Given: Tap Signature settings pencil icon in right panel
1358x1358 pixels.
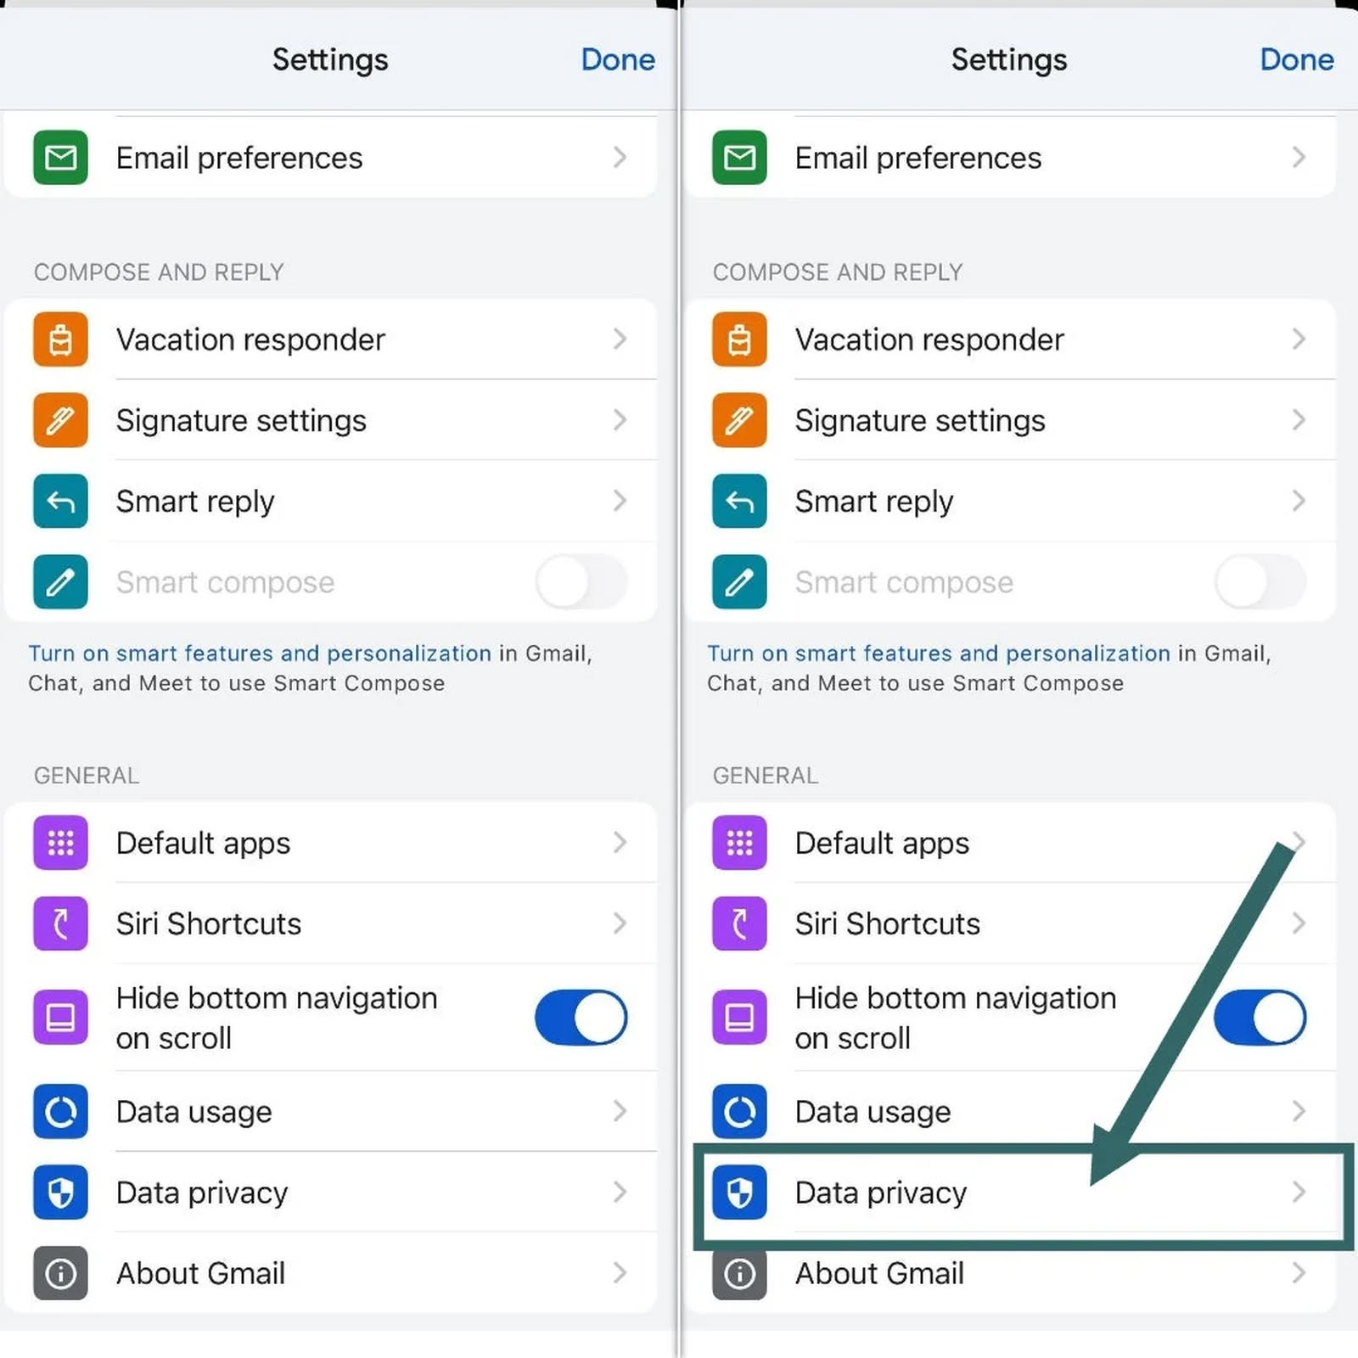Looking at the screenshot, I should [739, 420].
